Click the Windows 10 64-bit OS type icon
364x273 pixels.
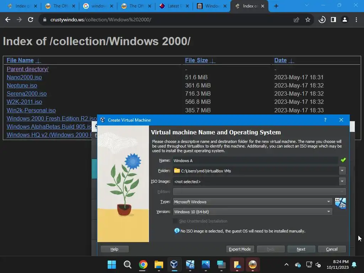pos(341,203)
